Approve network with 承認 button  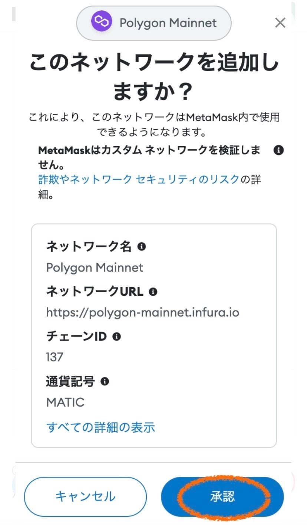tap(222, 496)
